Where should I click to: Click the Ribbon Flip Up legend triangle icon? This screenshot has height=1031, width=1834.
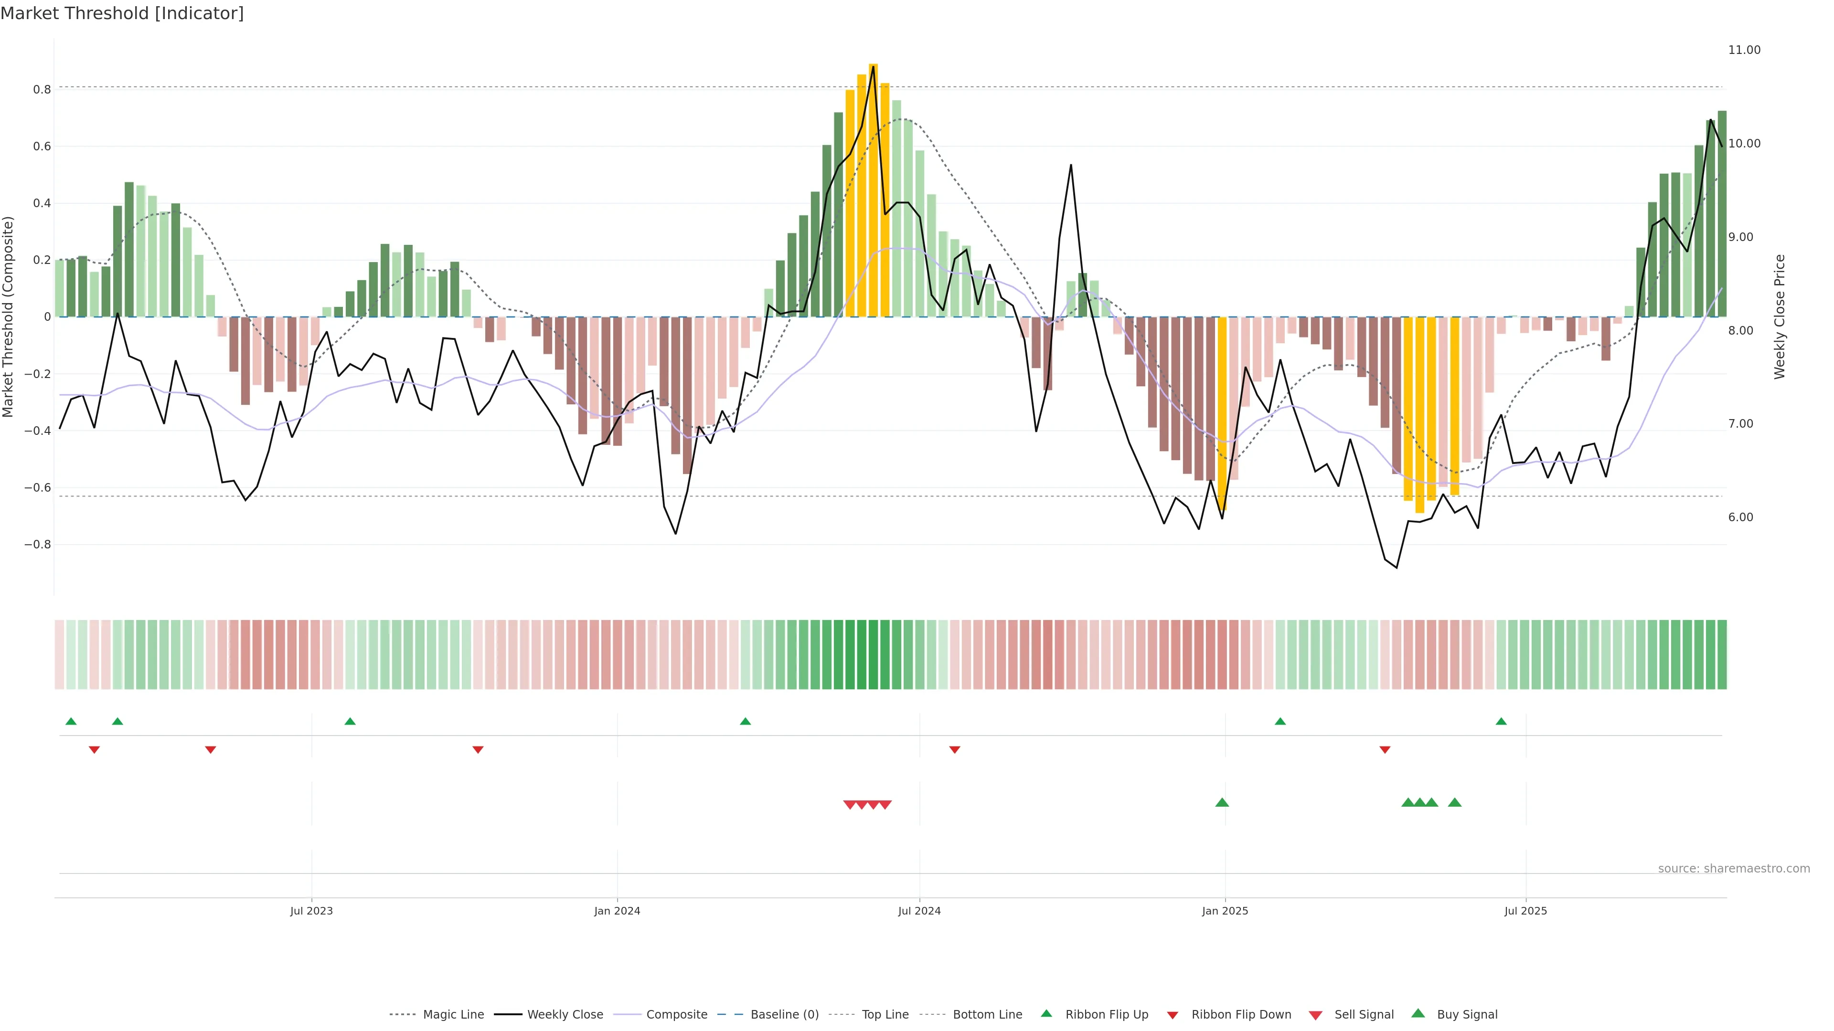point(1046,1013)
